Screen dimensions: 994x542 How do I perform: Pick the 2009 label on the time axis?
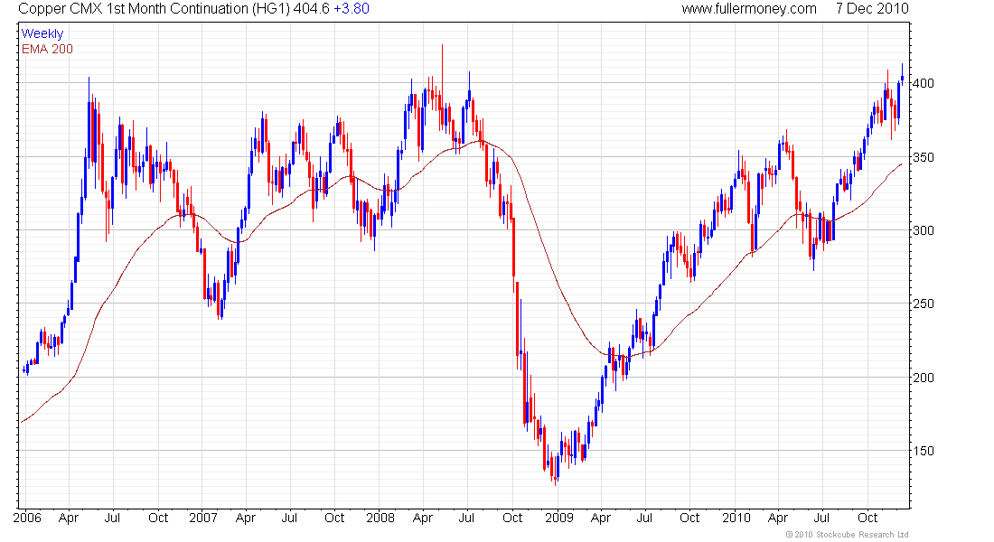559,519
